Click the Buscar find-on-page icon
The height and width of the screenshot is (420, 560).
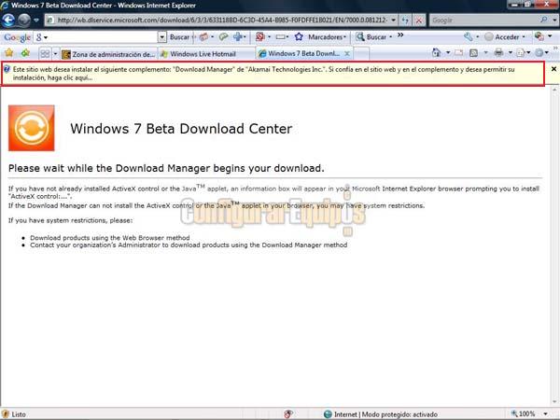(x=360, y=36)
